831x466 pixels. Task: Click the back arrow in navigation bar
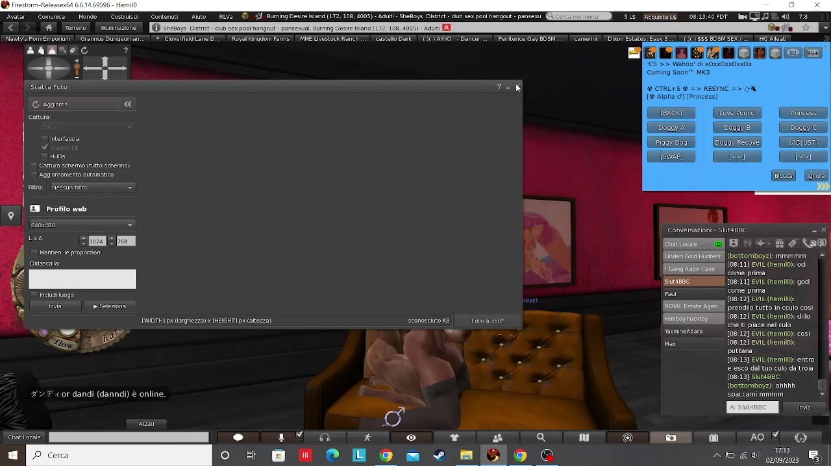click(11, 28)
